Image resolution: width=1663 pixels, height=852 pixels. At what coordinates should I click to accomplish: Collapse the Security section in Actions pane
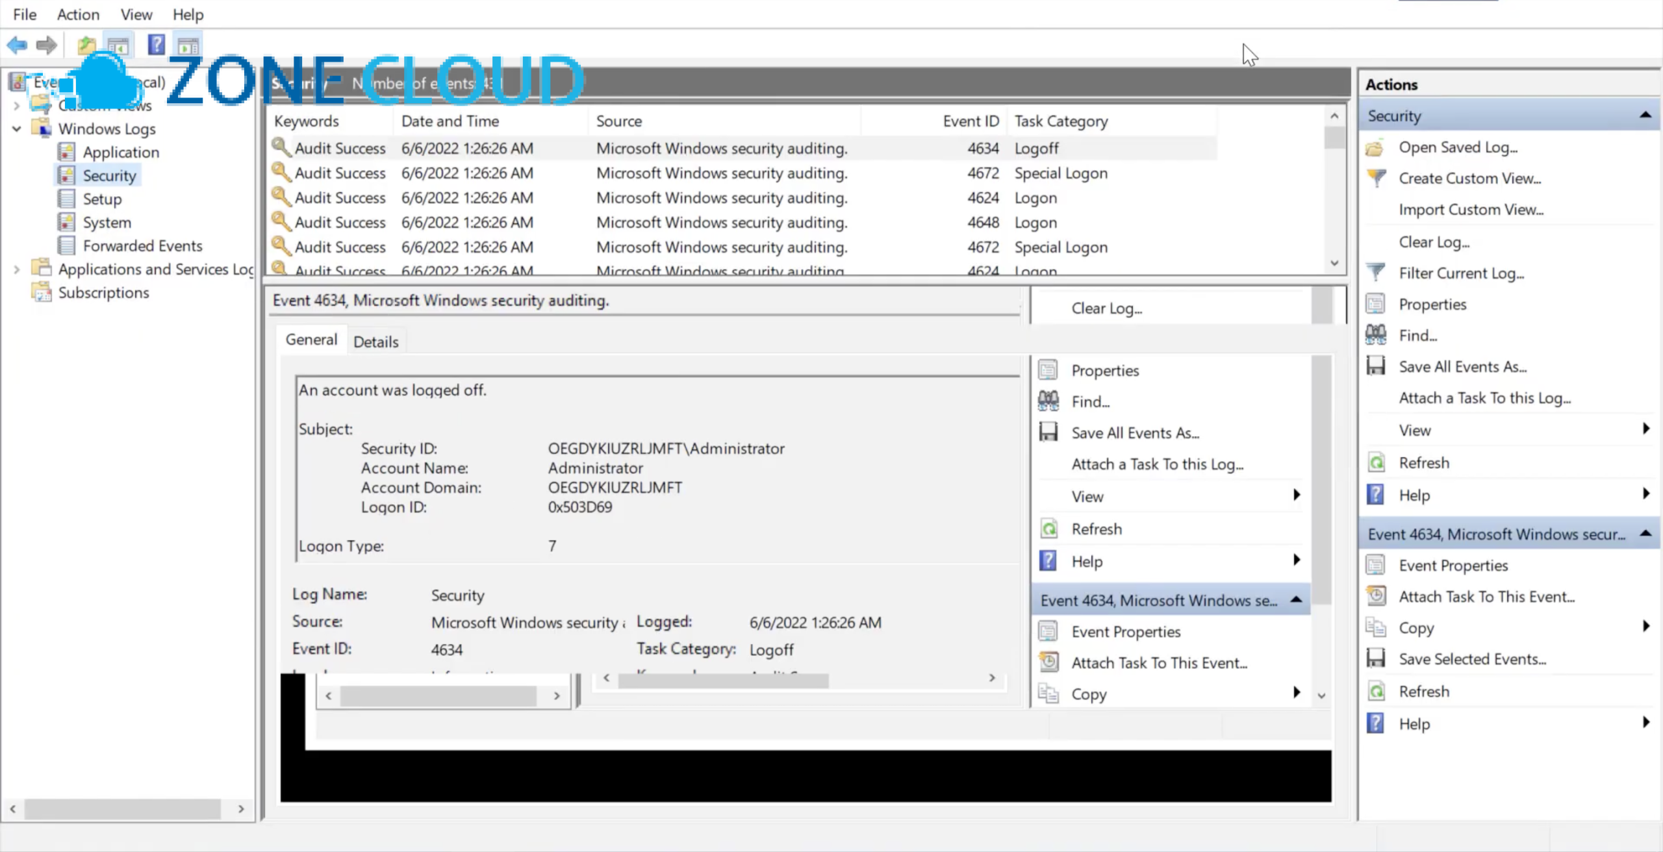pyautogui.click(x=1645, y=115)
